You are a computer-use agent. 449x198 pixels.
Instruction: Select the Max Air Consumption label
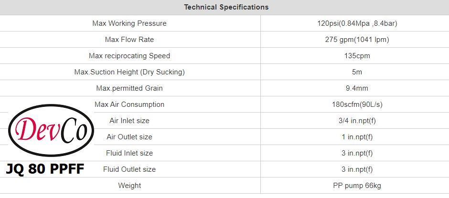coord(129,104)
